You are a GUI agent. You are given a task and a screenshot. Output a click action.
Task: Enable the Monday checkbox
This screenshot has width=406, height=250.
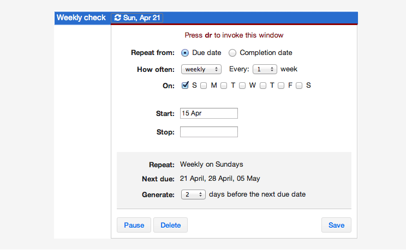tap(204, 86)
